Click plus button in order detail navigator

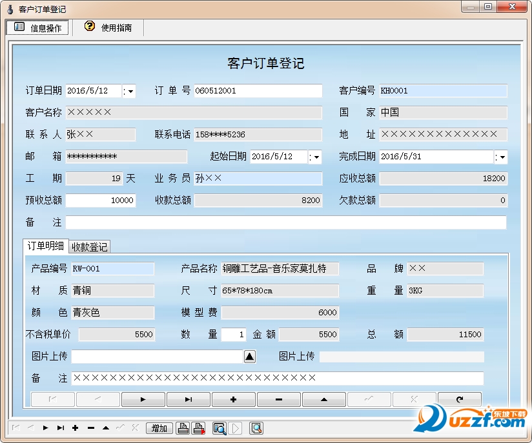tap(234, 399)
